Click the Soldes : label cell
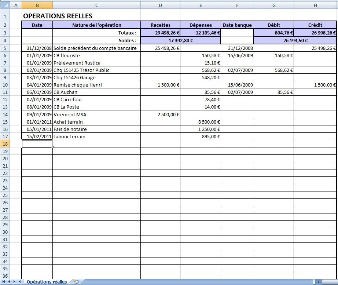The width and height of the screenshot is (338, 285). click(96, 40)
